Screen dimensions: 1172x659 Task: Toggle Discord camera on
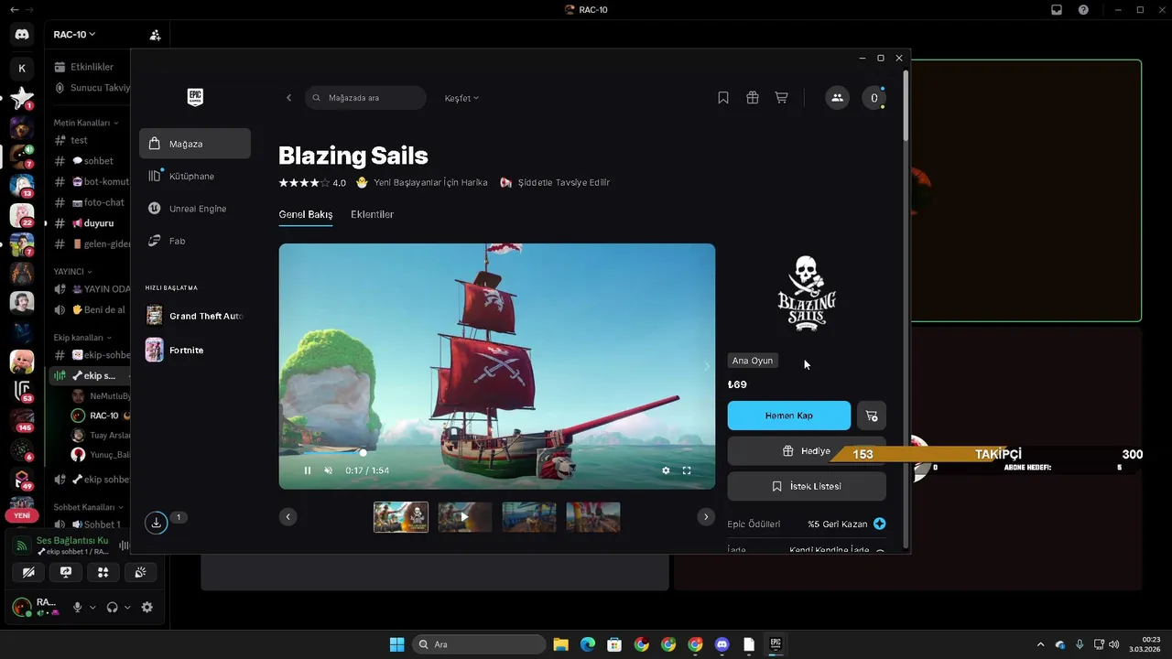coord(28,572)
